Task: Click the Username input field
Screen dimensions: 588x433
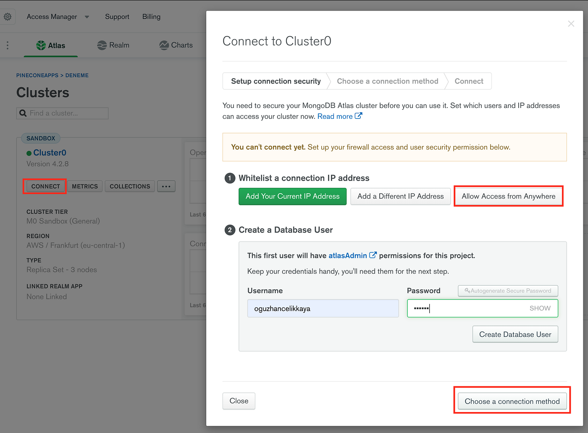Action: coord(323,308)
